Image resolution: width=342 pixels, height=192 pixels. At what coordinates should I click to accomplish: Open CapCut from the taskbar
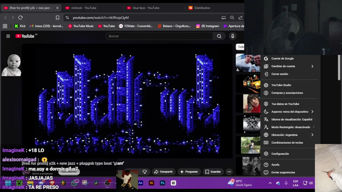[173, 183]
